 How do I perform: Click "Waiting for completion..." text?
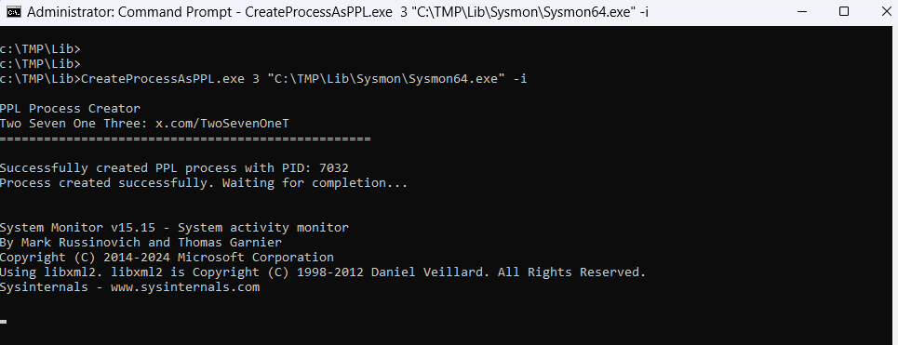(315, 183)
